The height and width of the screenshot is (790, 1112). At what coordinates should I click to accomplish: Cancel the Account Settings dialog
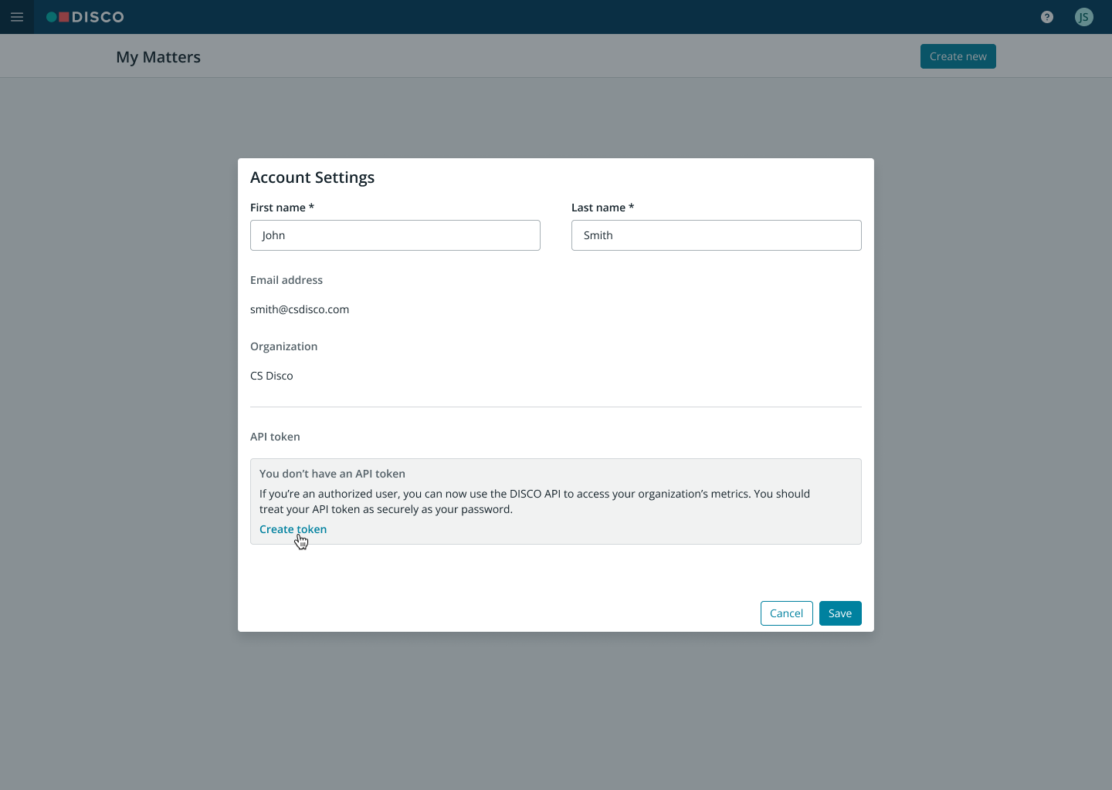787,613
